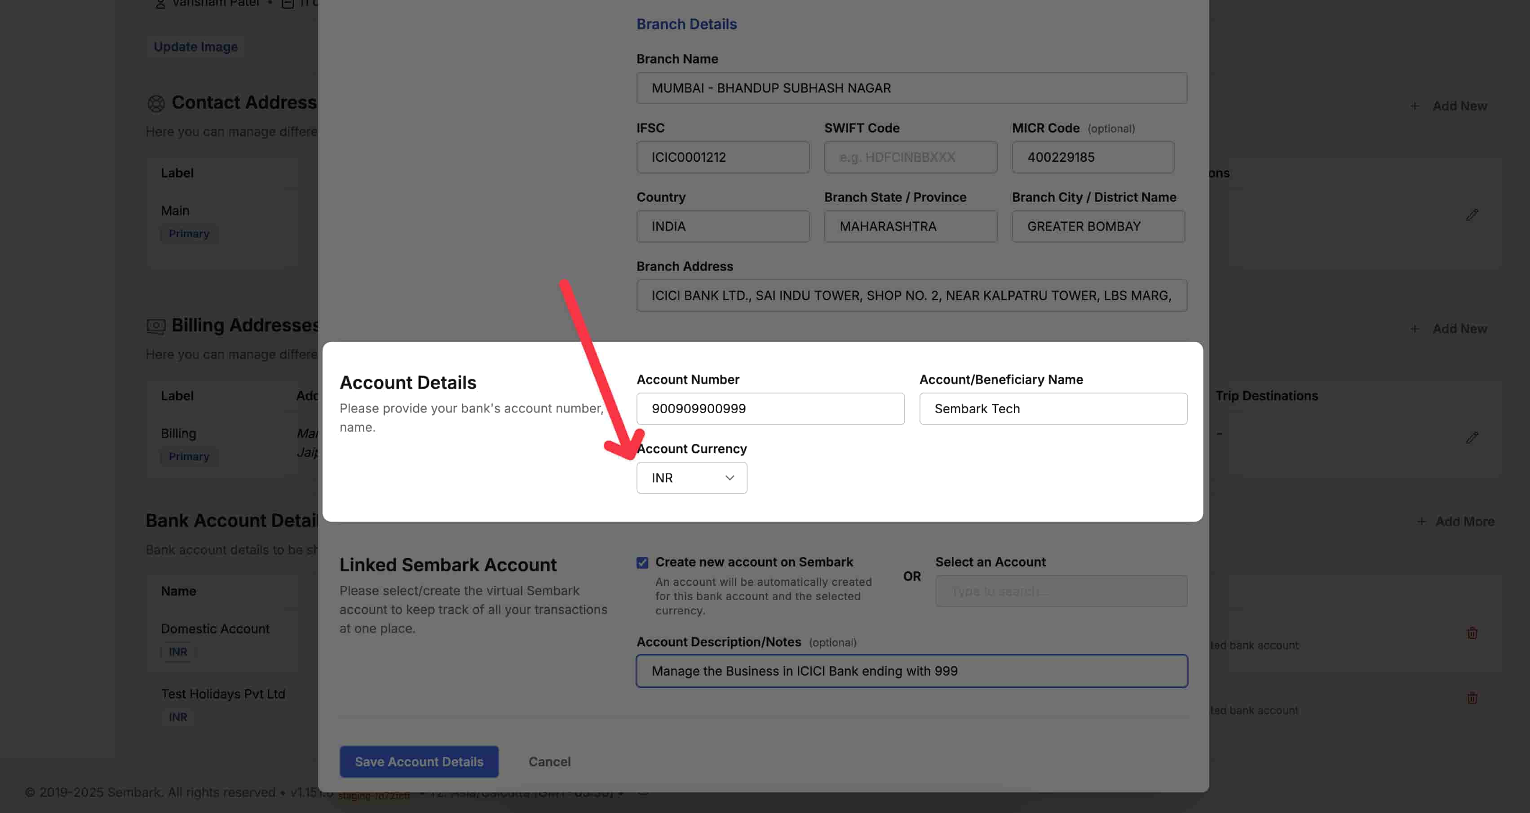Click the Branch Name field
1530x813 pixels.
coord(911,88)
